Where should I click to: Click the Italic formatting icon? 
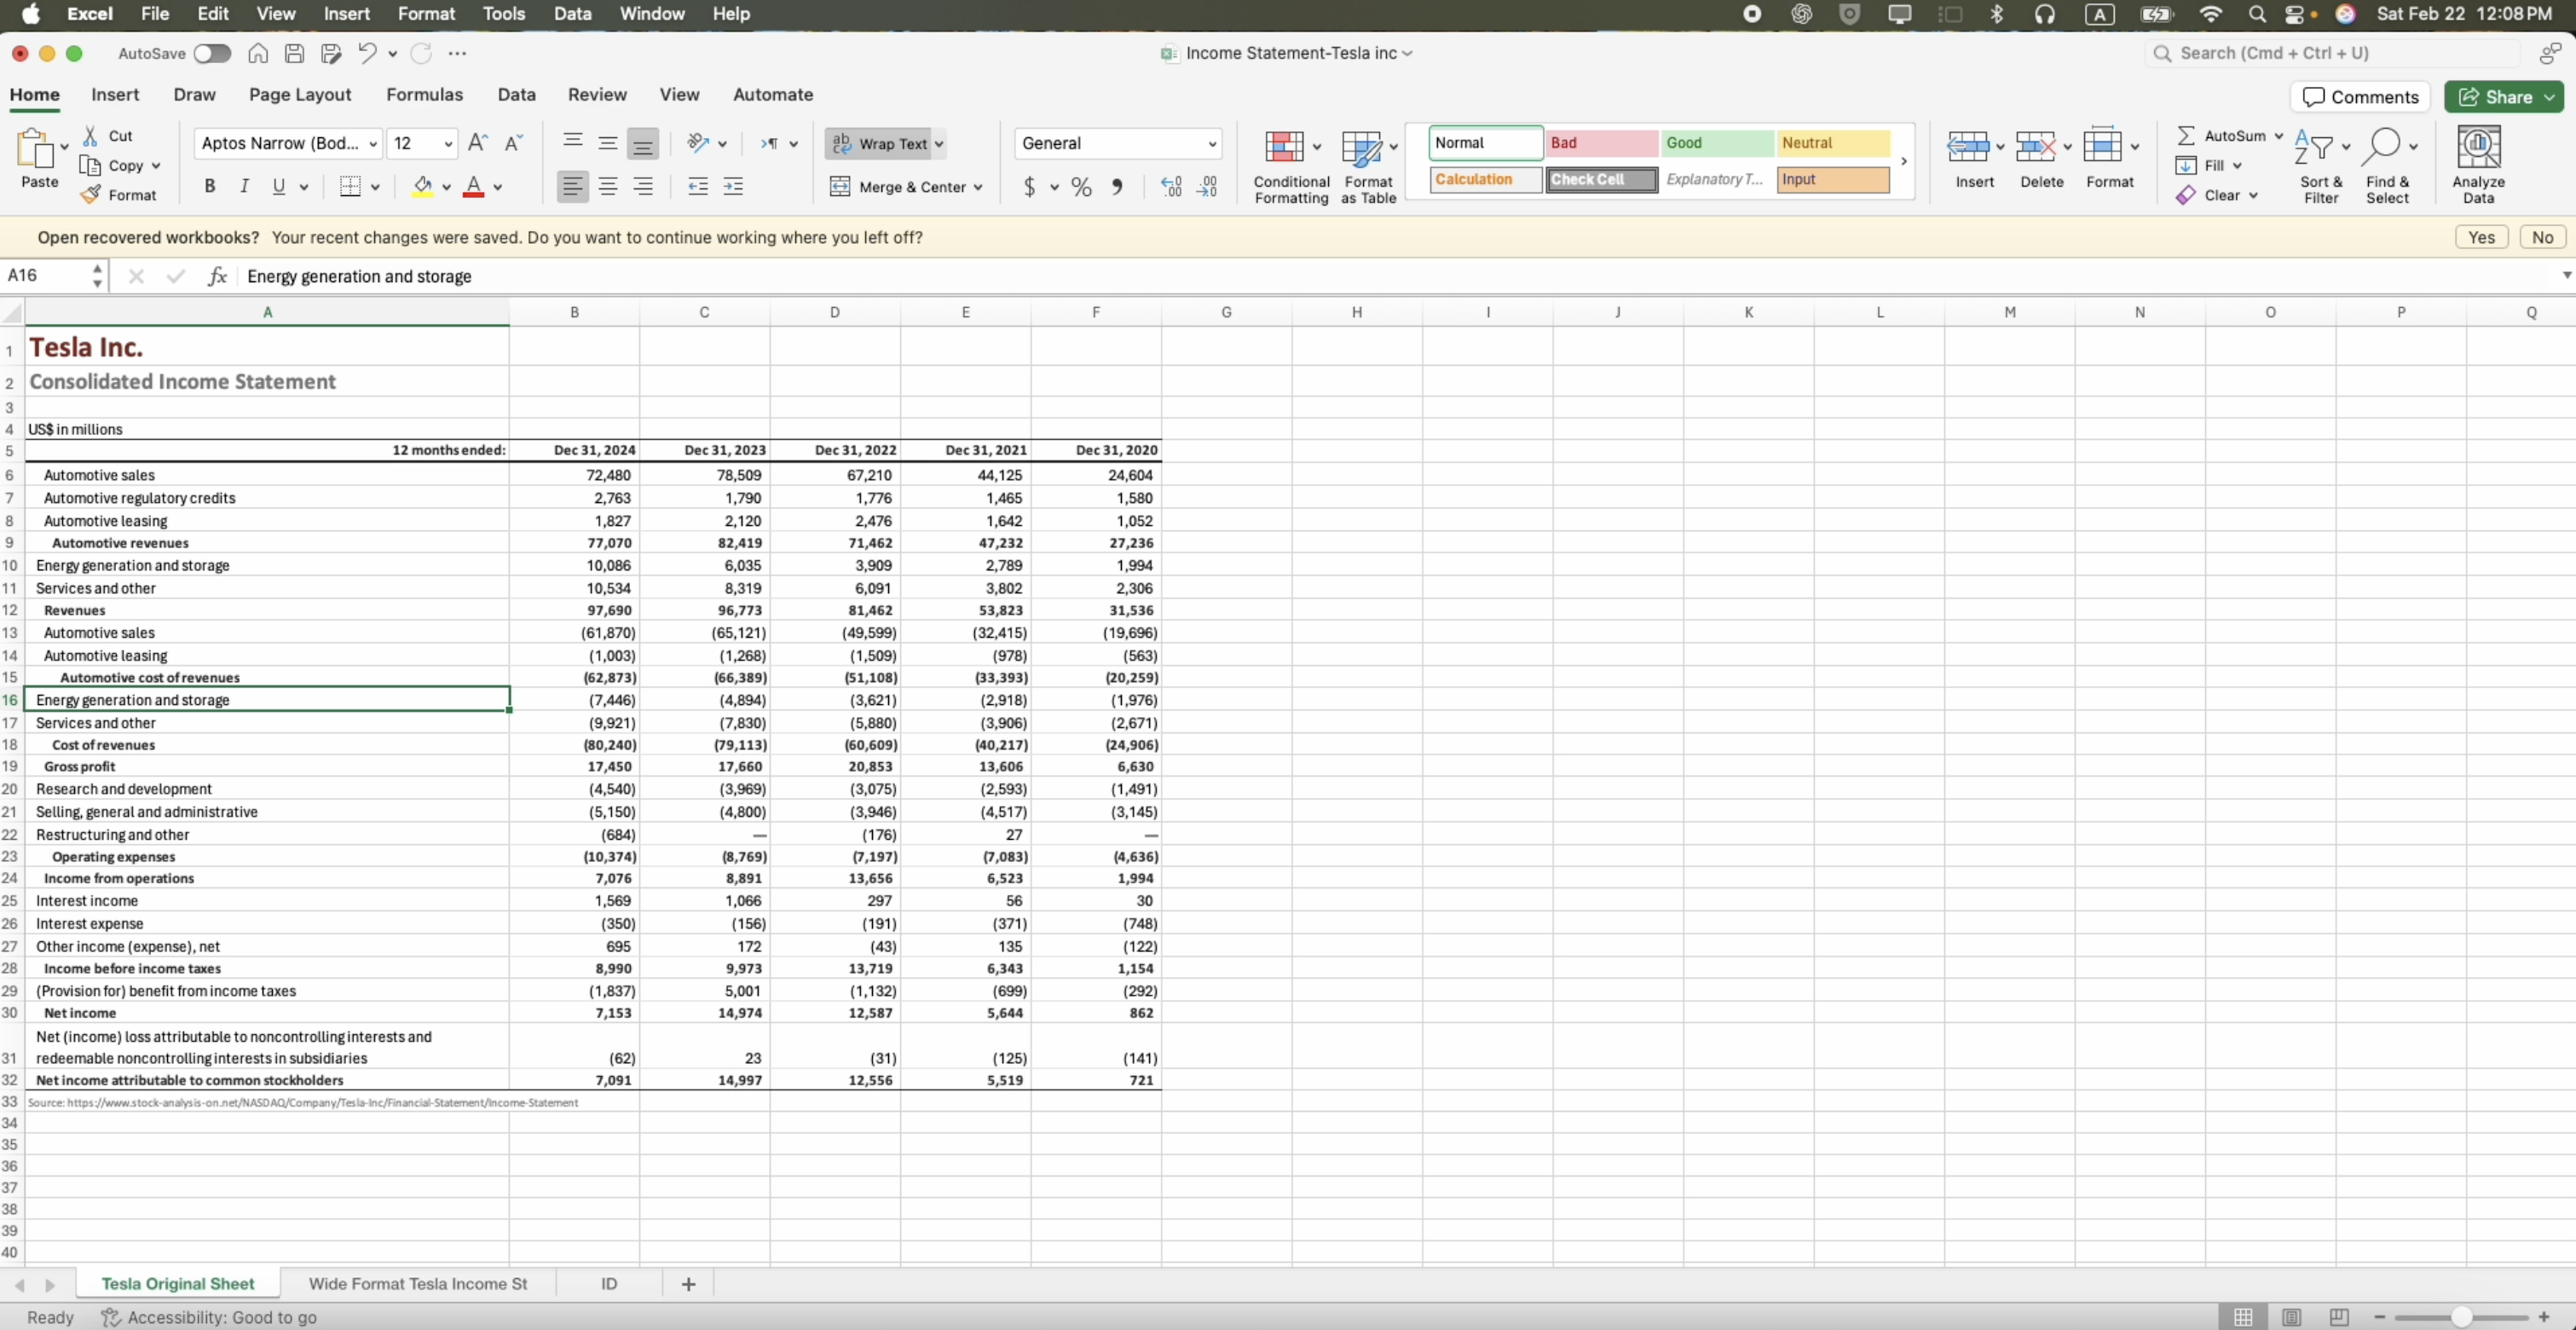coord(244,186)
